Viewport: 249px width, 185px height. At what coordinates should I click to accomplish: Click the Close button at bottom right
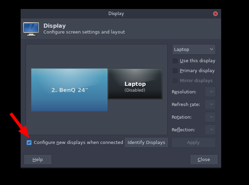[x=204, y=160]
